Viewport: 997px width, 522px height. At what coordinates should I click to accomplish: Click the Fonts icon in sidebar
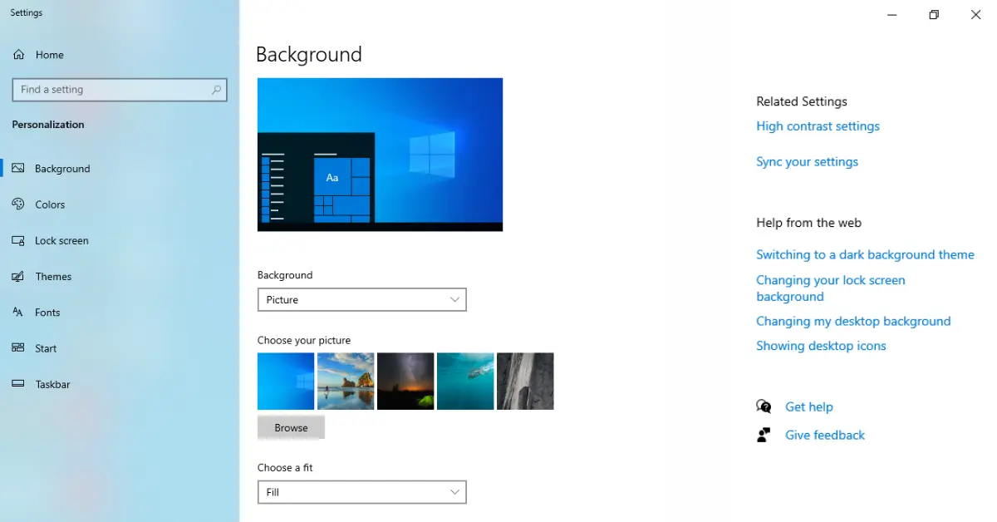pyautogui.click(x=18, y=313)
